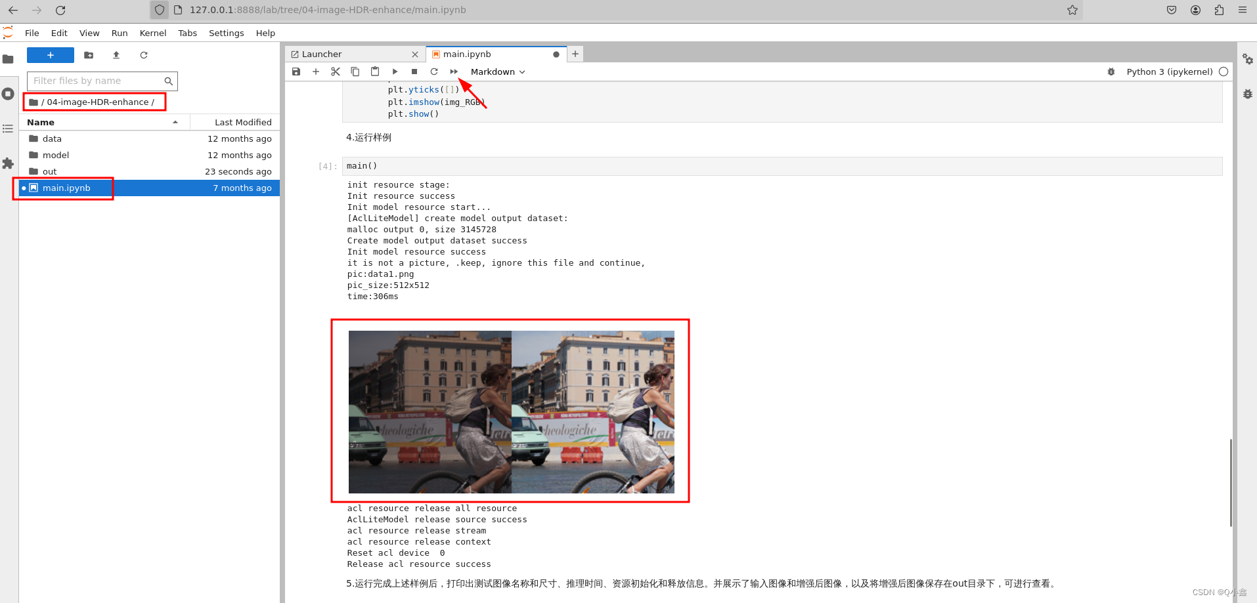Click the browser forward arrow
The height and width of the screenshot is (603, 1257).
pyautogui.click(x=37, y=10)
